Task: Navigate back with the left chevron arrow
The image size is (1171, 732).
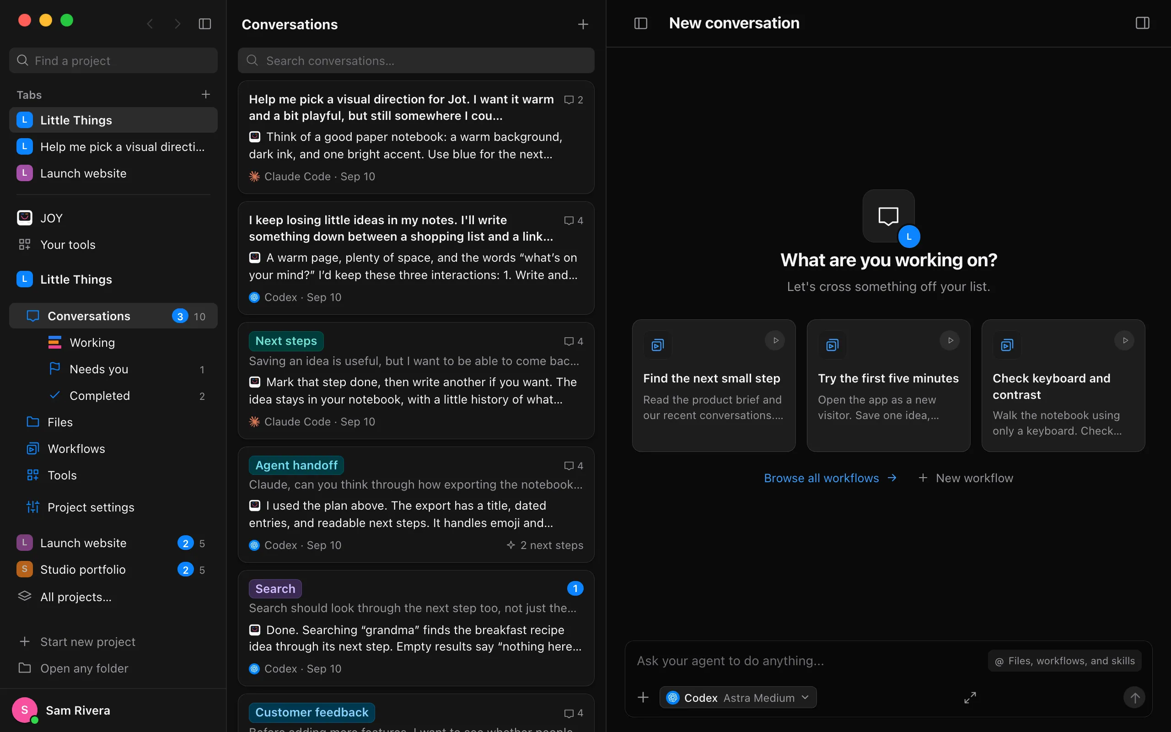Action: click(150, 24)
